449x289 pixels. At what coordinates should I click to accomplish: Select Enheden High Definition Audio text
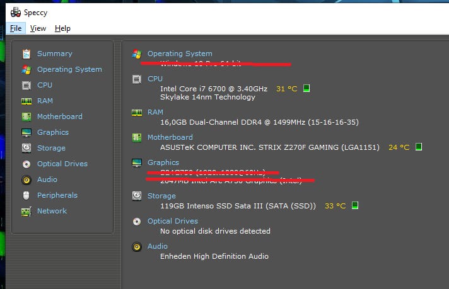(214, 256)
